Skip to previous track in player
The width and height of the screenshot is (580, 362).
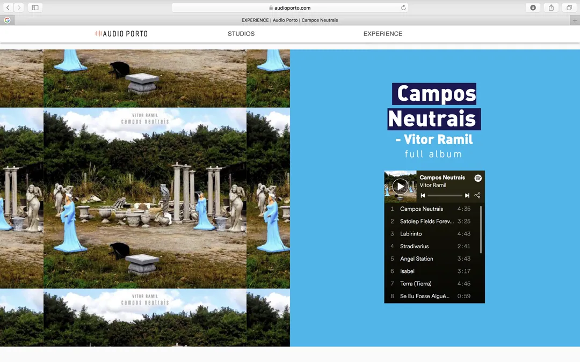[423, 195]
